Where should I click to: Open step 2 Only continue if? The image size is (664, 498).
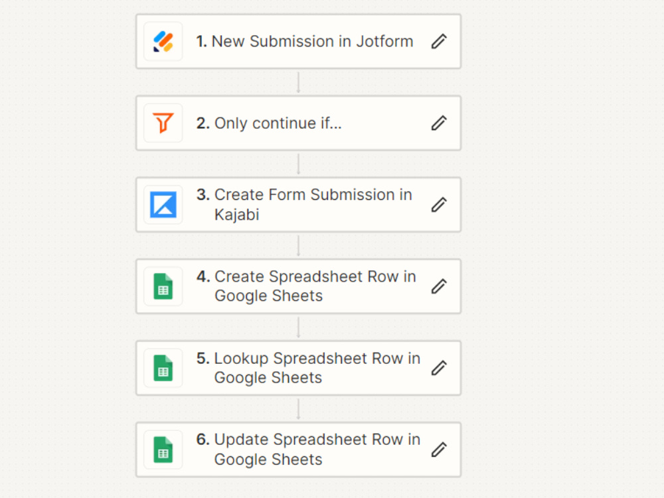pos(298,124)
